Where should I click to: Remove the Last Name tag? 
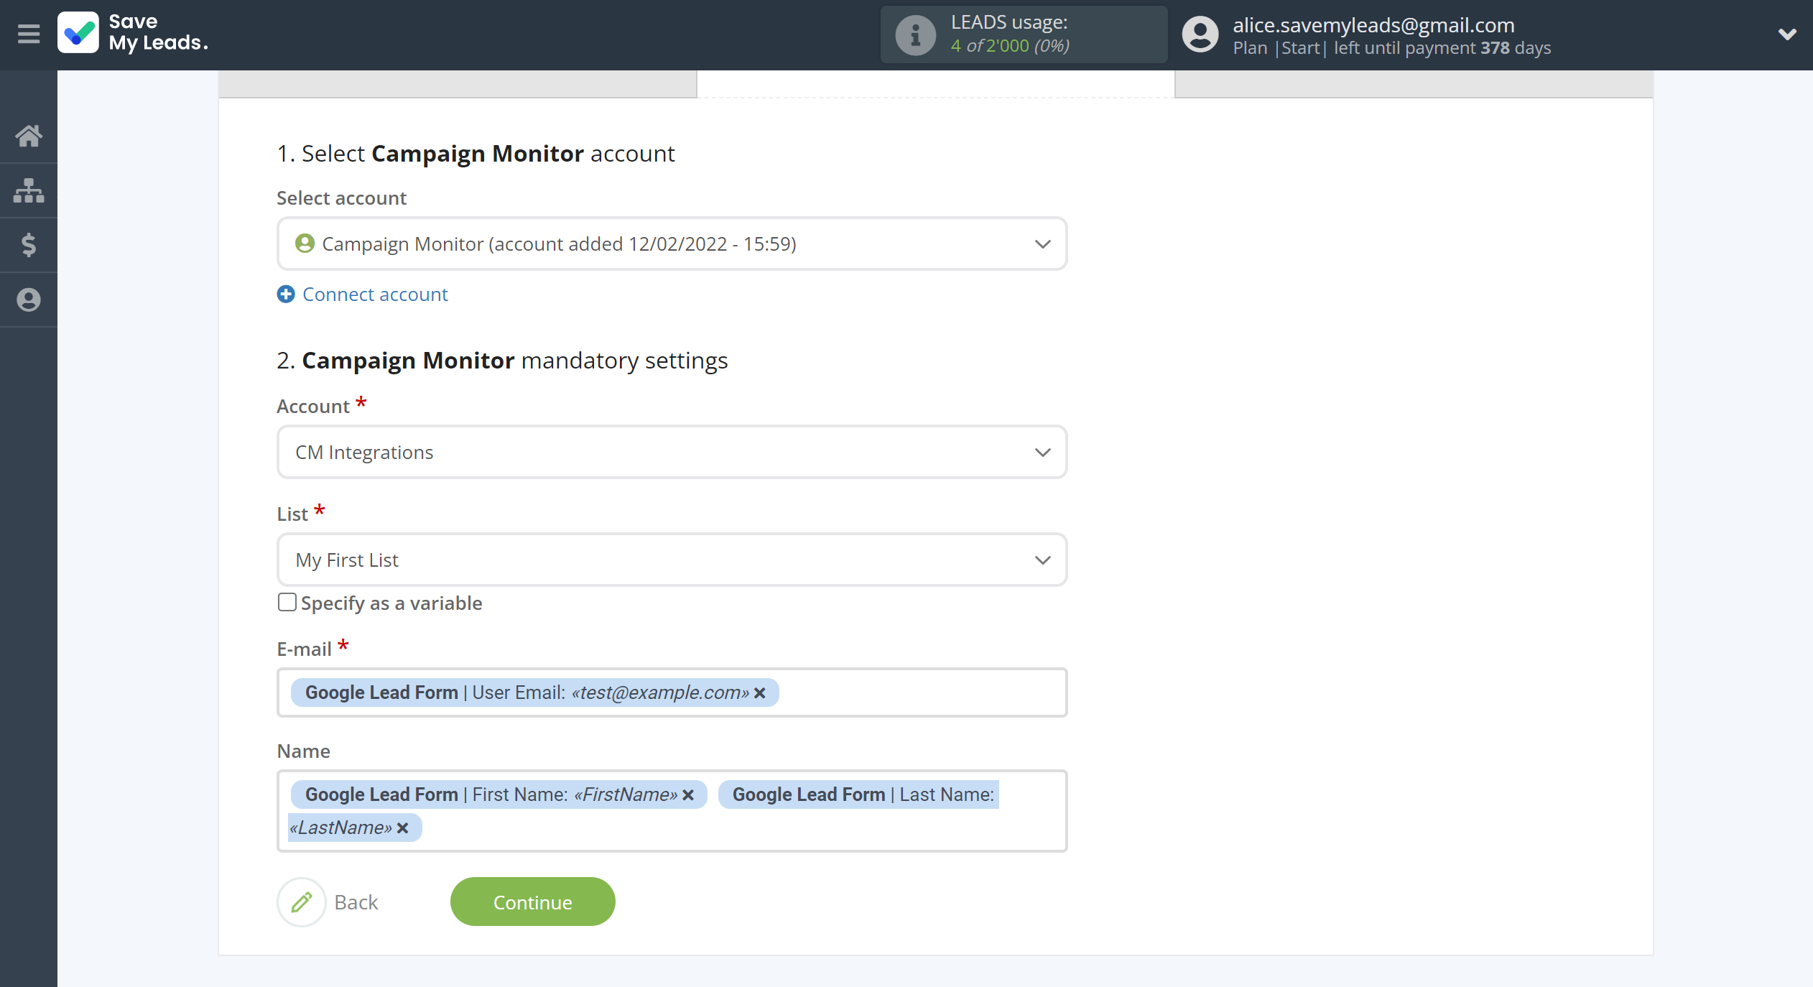[403, 828]
